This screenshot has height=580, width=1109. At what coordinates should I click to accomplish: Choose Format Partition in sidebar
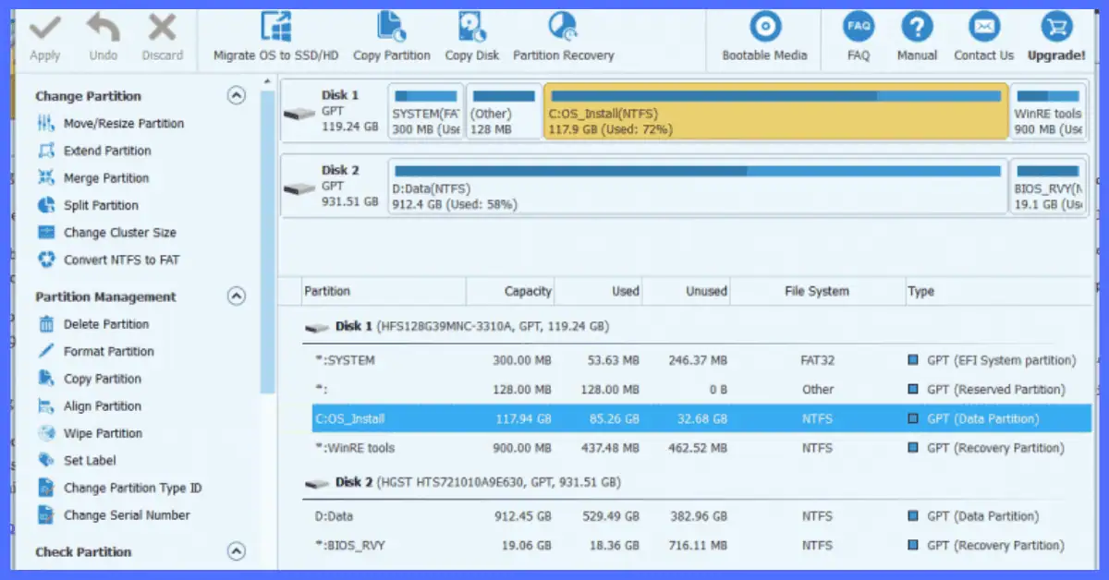(96, 351)
